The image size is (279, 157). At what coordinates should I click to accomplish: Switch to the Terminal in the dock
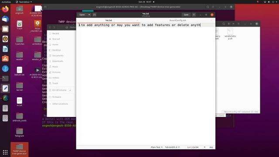pos(5,78)
